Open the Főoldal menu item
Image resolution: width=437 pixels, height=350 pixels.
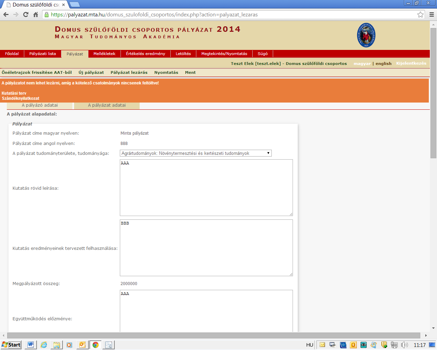tap(12, 54)
